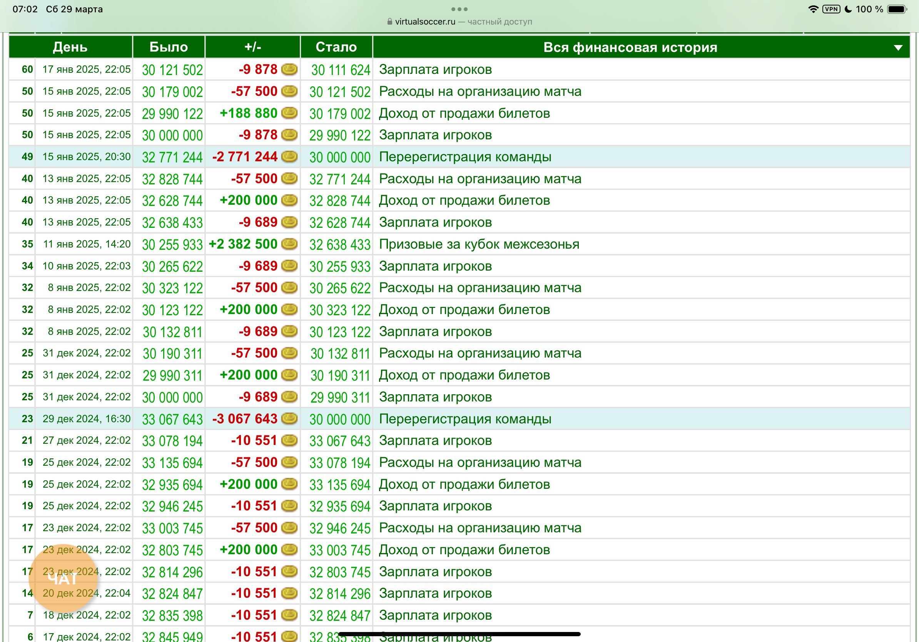
Task: Tap the battery indicator icon
Action: [897, 9]
